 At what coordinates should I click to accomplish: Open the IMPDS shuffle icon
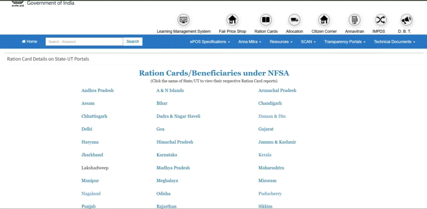tap(380, 20)
